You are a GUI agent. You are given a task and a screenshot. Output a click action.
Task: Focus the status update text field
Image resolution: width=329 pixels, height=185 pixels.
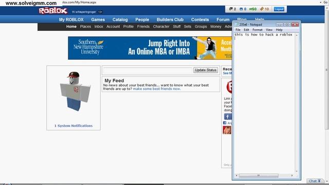coord(148,70)
